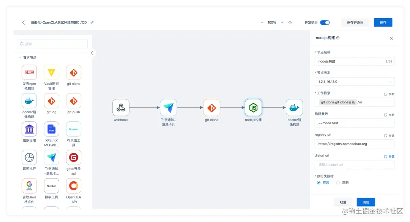This screenshot has height=222, width=410.
Task: Select the git push node icon
Action: click(x=74, y=100)
